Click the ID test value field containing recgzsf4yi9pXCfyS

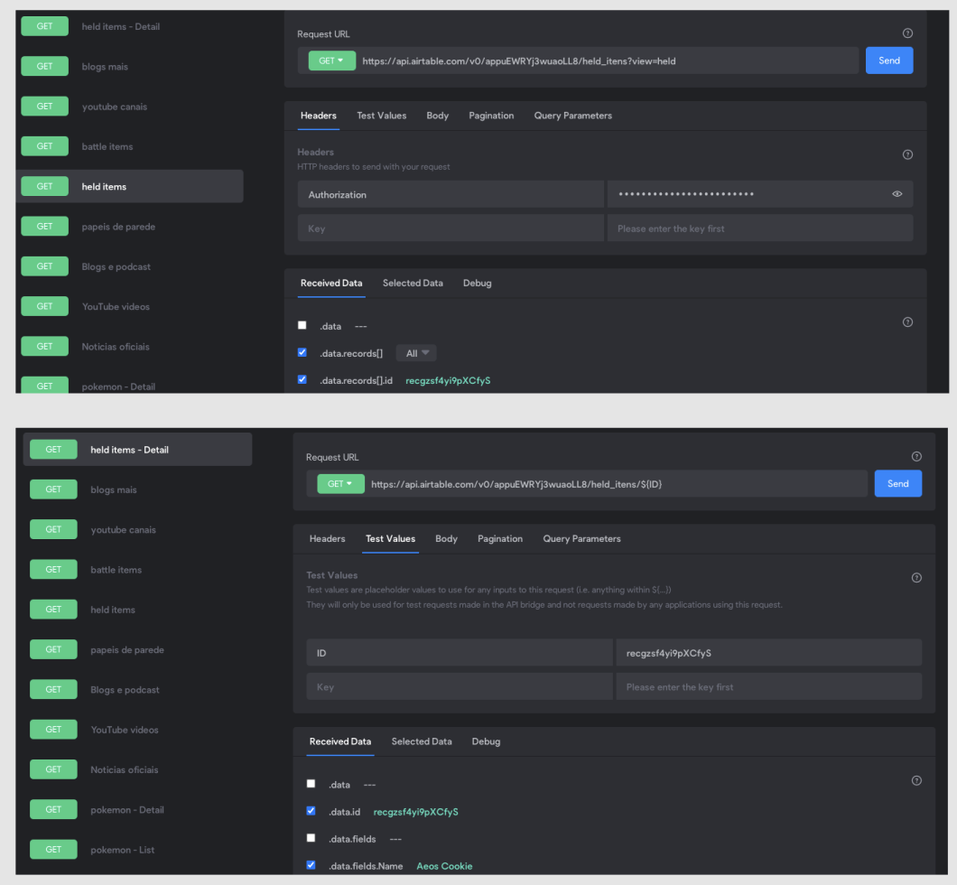(769, 652)
